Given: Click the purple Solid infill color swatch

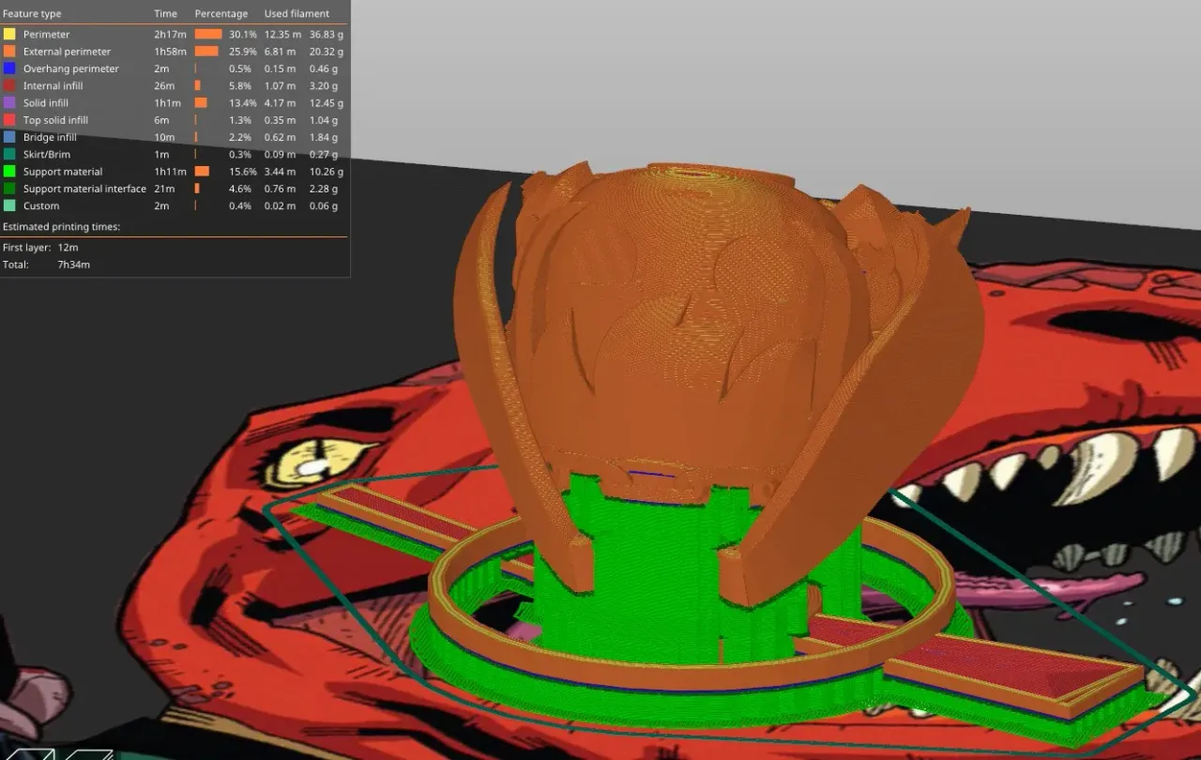Looking at the screenshot, I should pos(9,103).
